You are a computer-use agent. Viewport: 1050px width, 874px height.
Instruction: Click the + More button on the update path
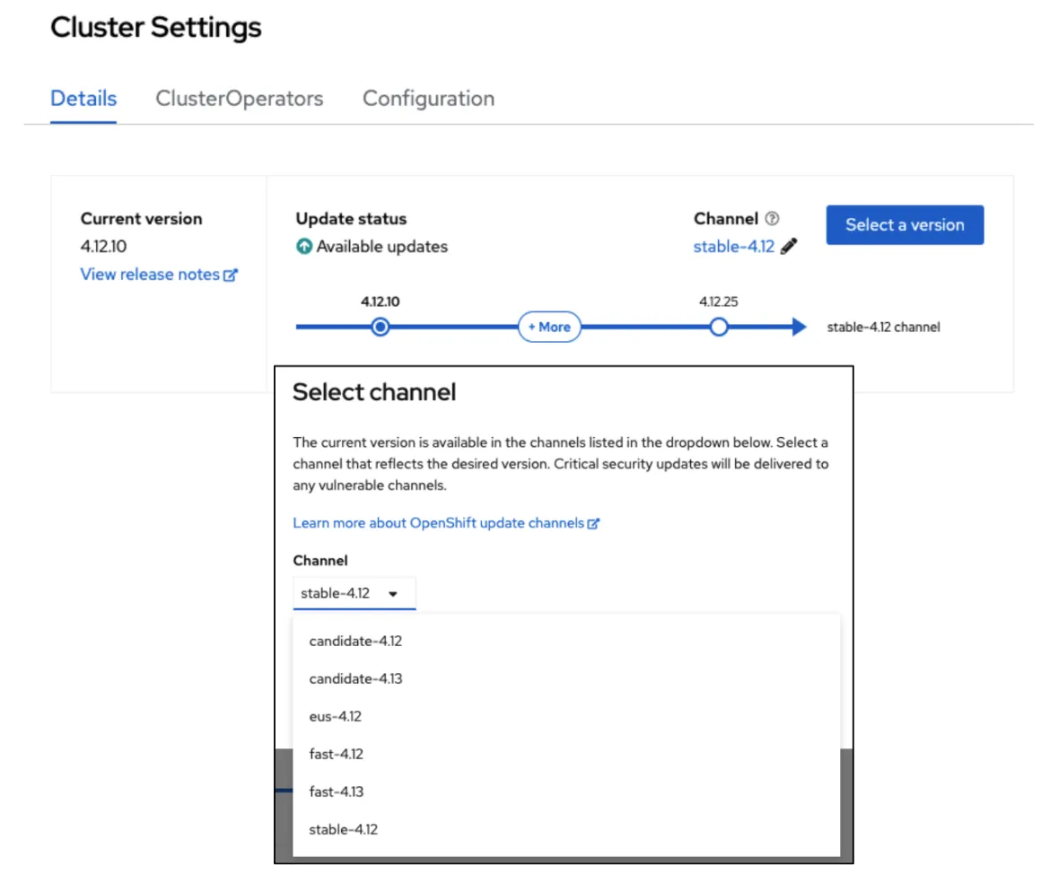tap(548, 327)
